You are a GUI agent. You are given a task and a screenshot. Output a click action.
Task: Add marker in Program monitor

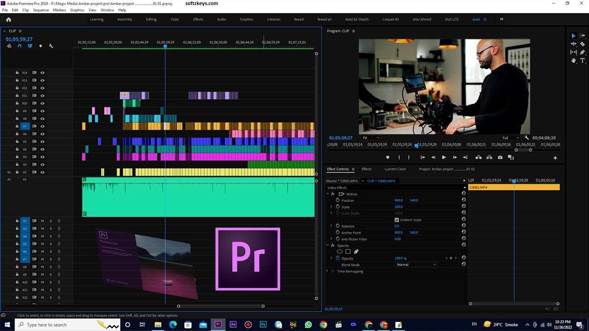387,157
